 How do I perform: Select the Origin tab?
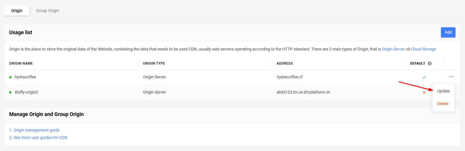[x=17, y=11]
